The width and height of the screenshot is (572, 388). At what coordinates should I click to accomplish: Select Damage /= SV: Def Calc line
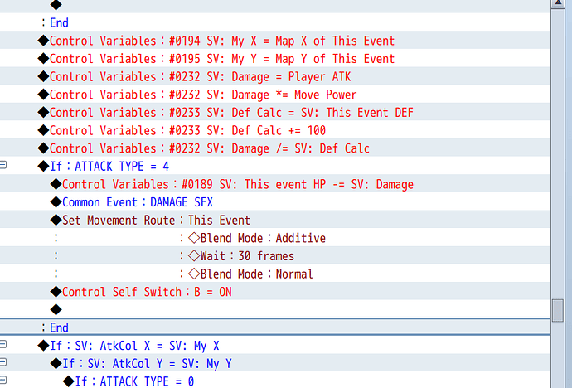pos(274,148)
